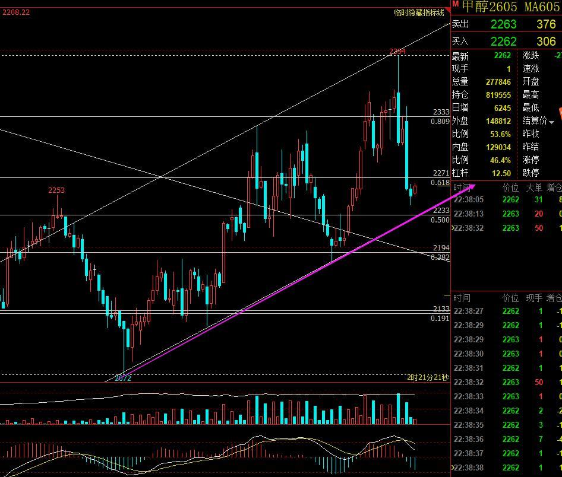Viewport: 562px width, 477px height.
Task: Select tick row at 22:38:36
Action: click(x=506, y=440)
